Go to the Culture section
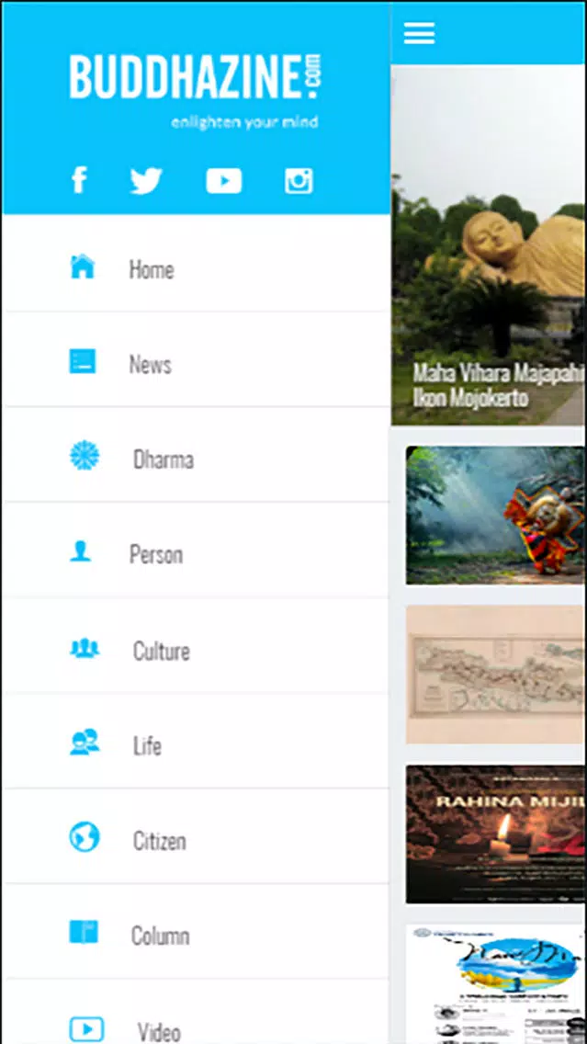The image size is (587, 1044). click(197, 646)
